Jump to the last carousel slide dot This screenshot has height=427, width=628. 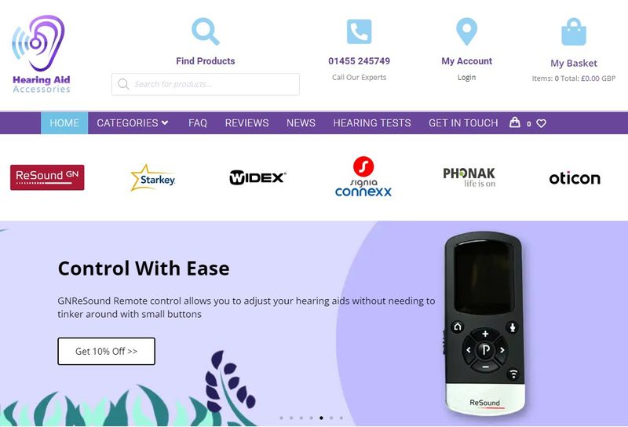(x=341, y=418)
